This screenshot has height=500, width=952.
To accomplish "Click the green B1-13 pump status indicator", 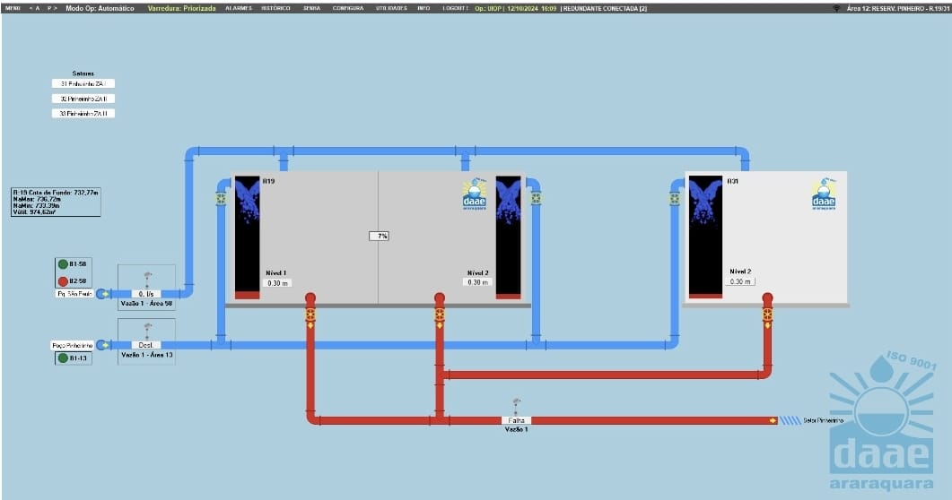I will point(63,358).
